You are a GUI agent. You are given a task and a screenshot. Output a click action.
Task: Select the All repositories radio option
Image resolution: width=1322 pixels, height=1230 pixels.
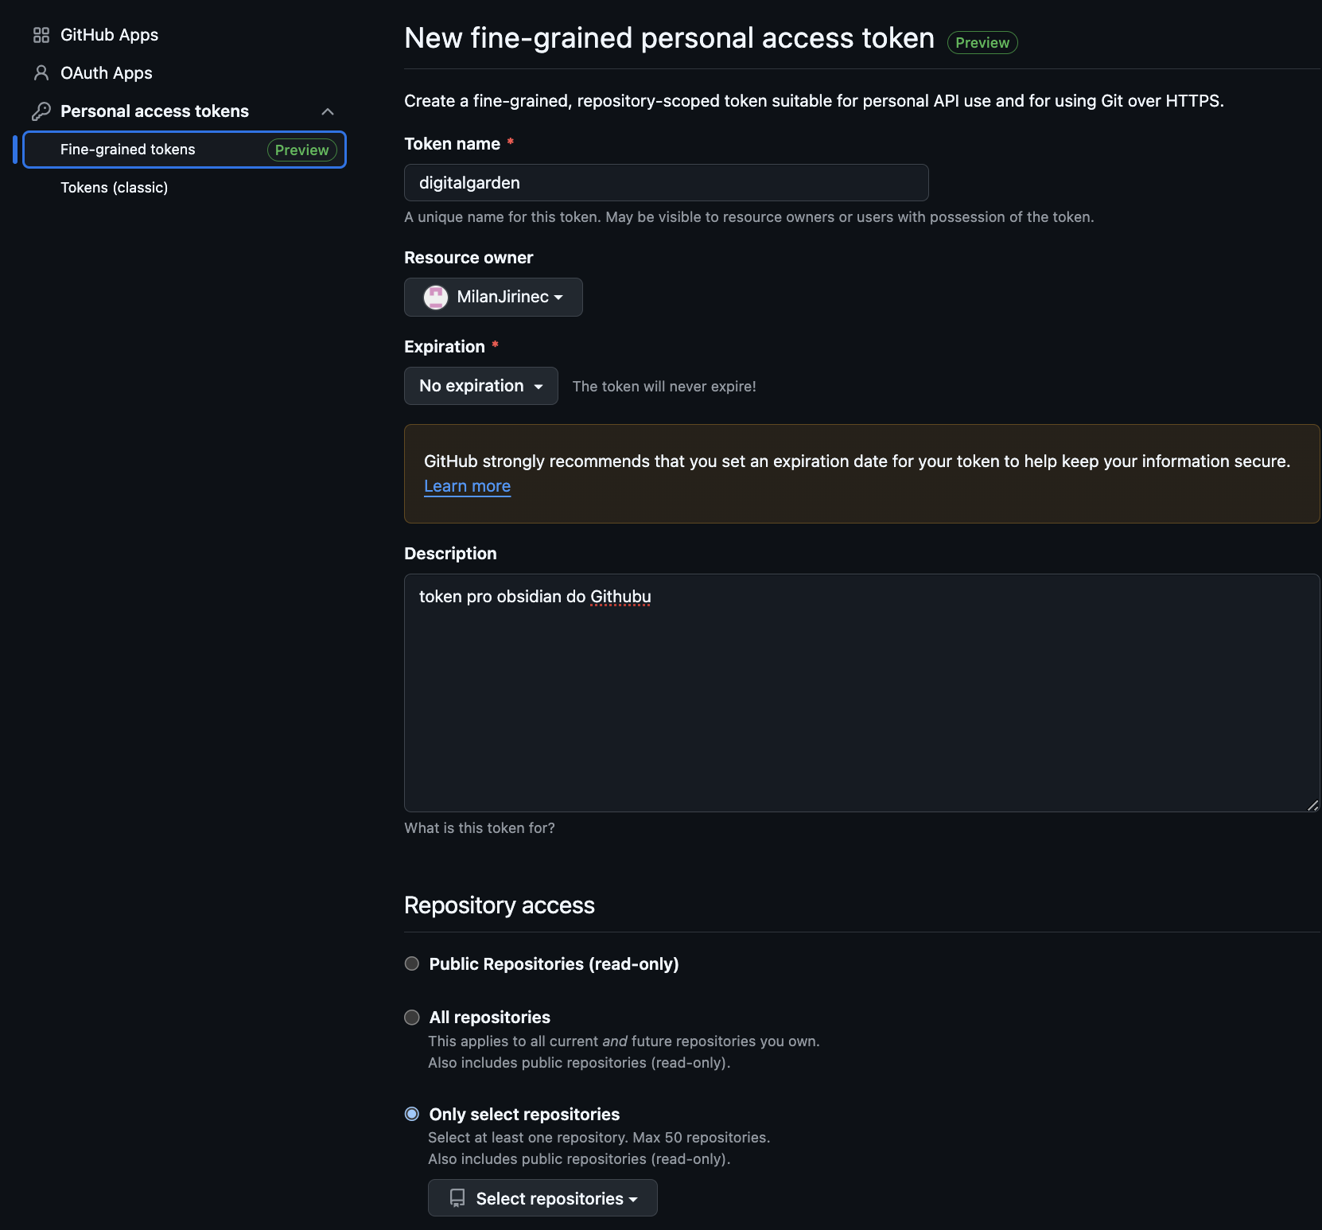point(412,1018)
